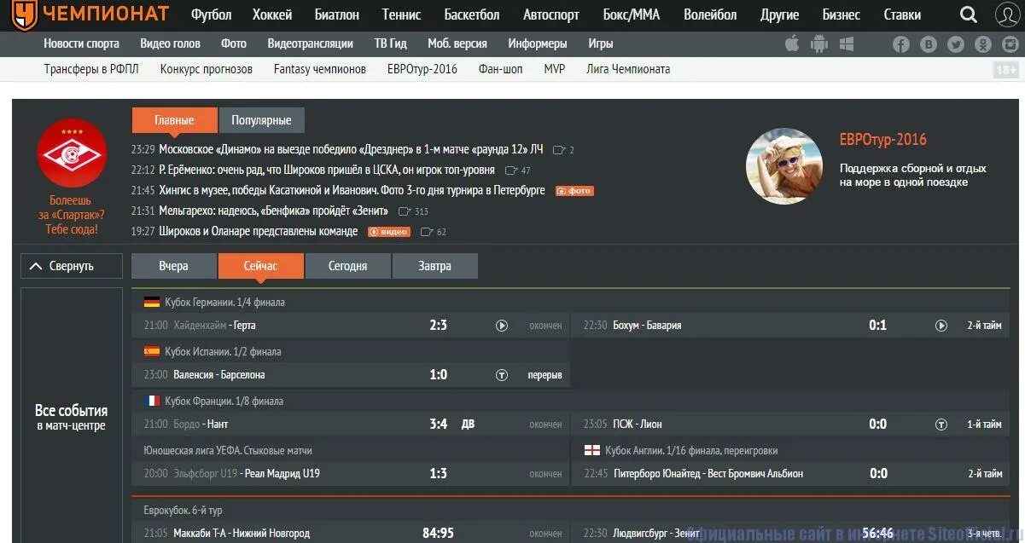Click text broadcast icon for Валенсия - Барселона

click(x=502, y=375)
